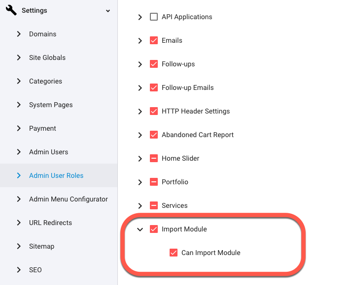Click chevron icon beside URL Redirects
The image size is (353, 285).
coord(19,223)
